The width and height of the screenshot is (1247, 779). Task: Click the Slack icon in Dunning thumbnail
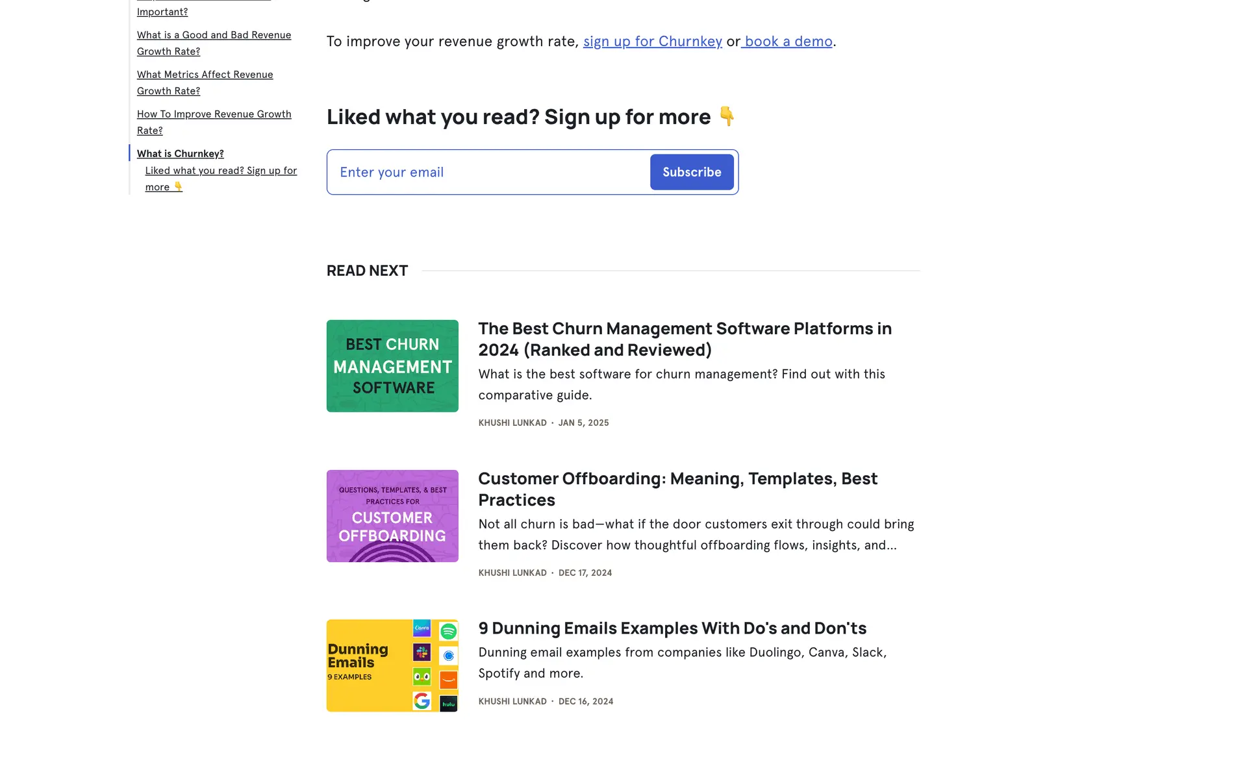(x=422, y=652)
